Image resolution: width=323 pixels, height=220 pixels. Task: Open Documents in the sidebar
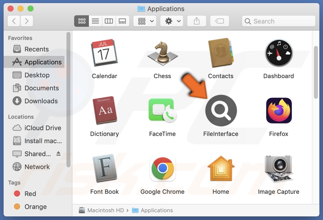[34, 88]
